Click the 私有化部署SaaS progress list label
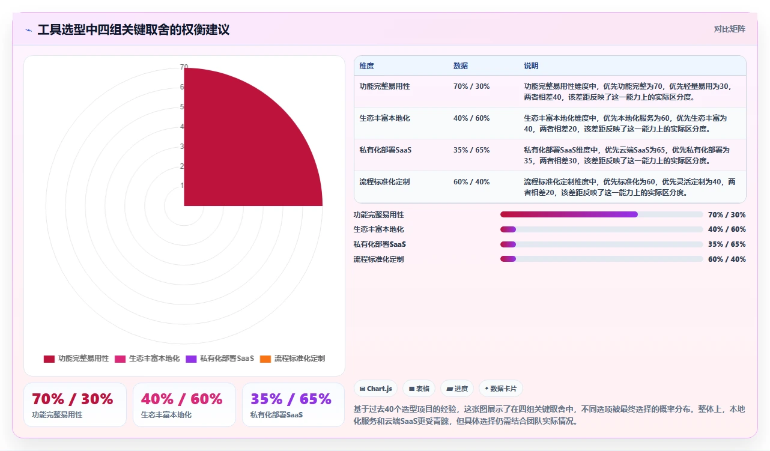This screenshot has height=451, width=770. pos(380,244)
